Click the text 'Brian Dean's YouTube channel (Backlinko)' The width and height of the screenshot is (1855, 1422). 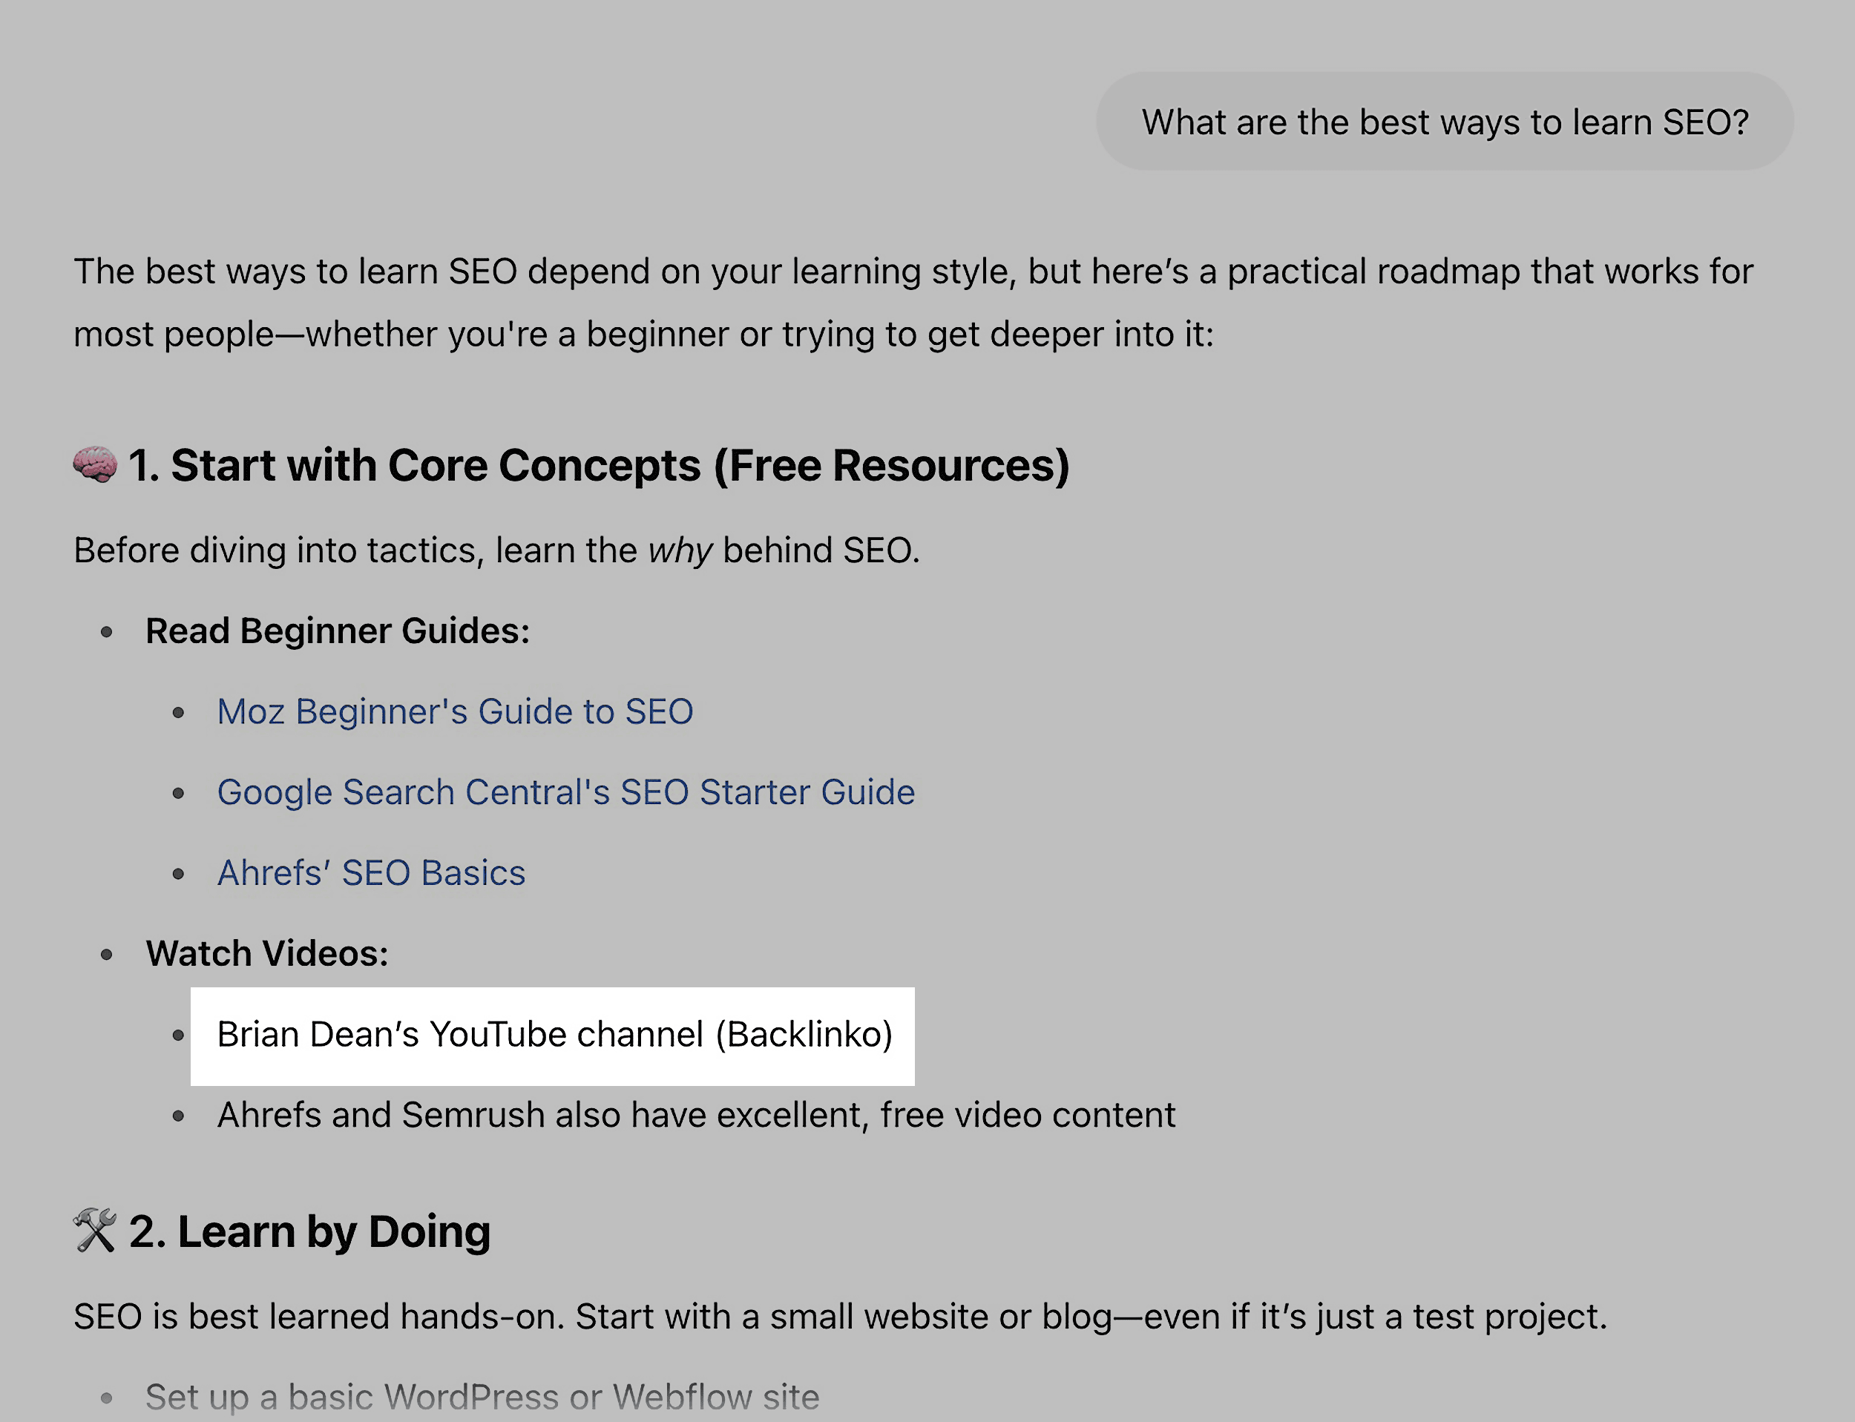(x=554, y=1034)
